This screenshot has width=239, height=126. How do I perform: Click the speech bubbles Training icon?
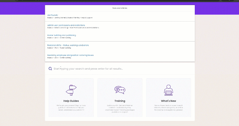[x=120, y=90]
